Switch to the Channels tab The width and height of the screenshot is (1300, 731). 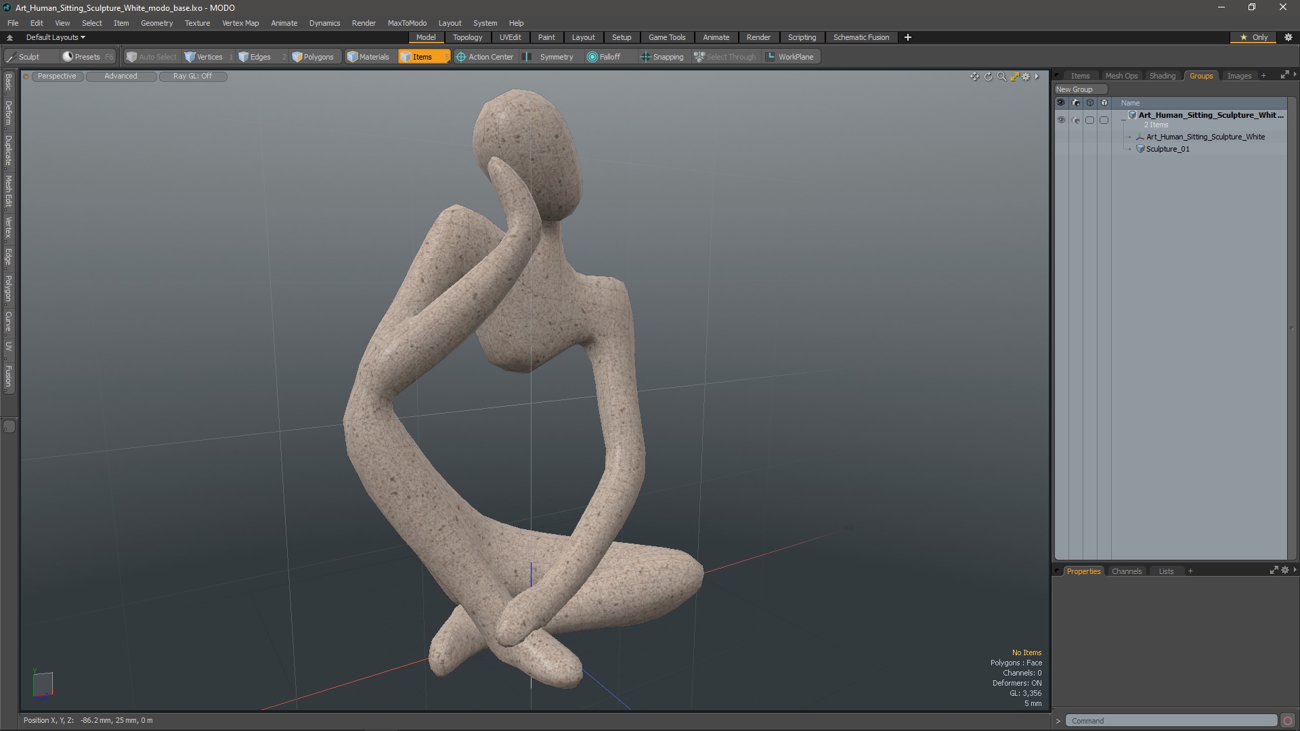[1126, 571]
